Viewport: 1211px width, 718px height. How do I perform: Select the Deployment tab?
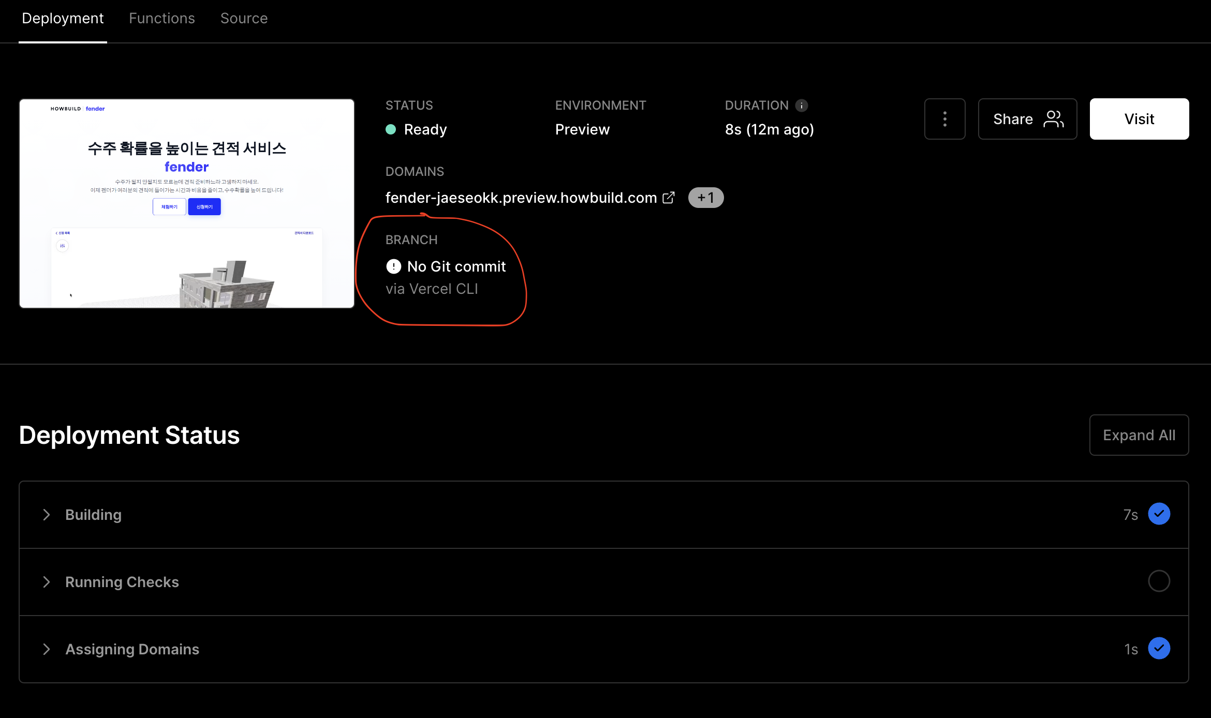tap(62, 18)
